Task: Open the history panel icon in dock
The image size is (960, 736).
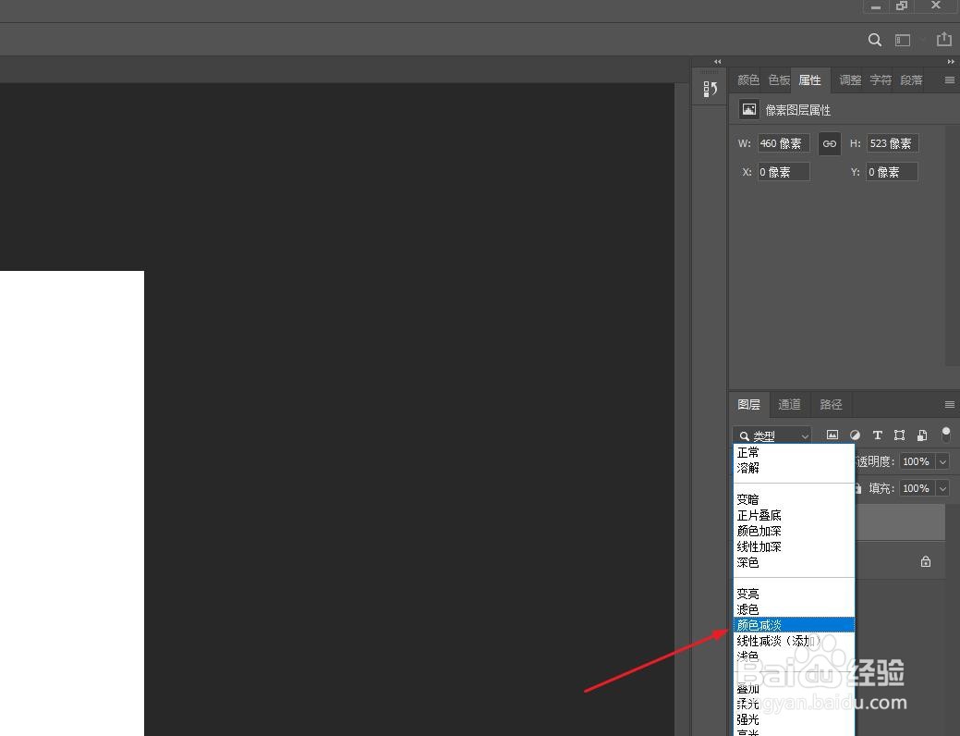Action: point(710,89)
